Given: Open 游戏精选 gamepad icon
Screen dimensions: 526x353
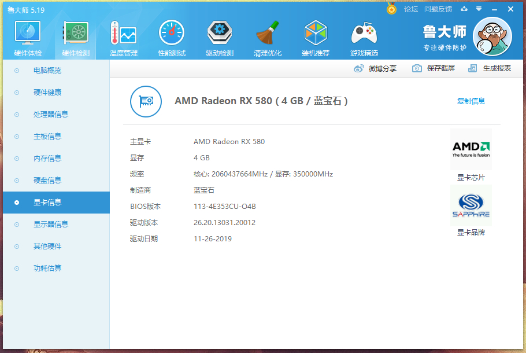Looking at the screenshot, I should [364, 33].
